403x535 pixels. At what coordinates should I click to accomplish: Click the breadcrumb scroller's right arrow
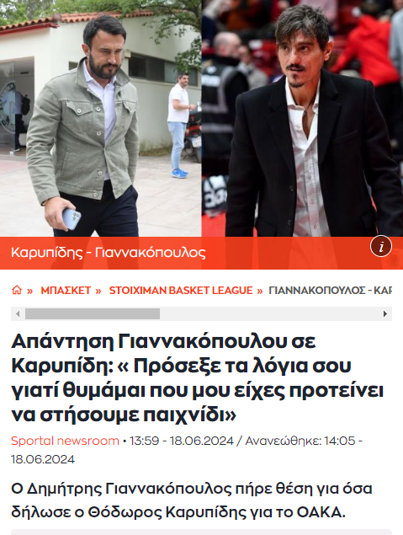click(x=385, y=314)
